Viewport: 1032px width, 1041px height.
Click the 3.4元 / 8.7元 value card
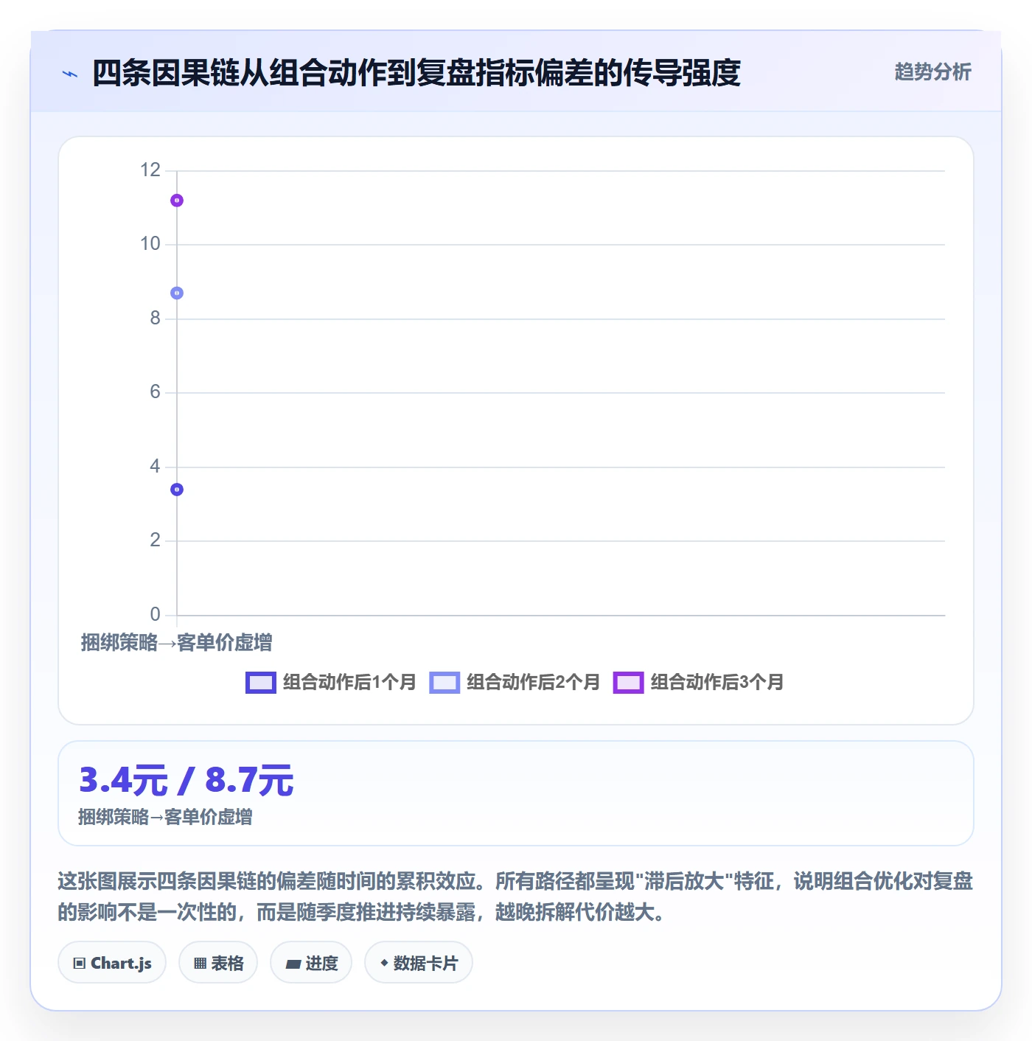(x=516, y=793)
